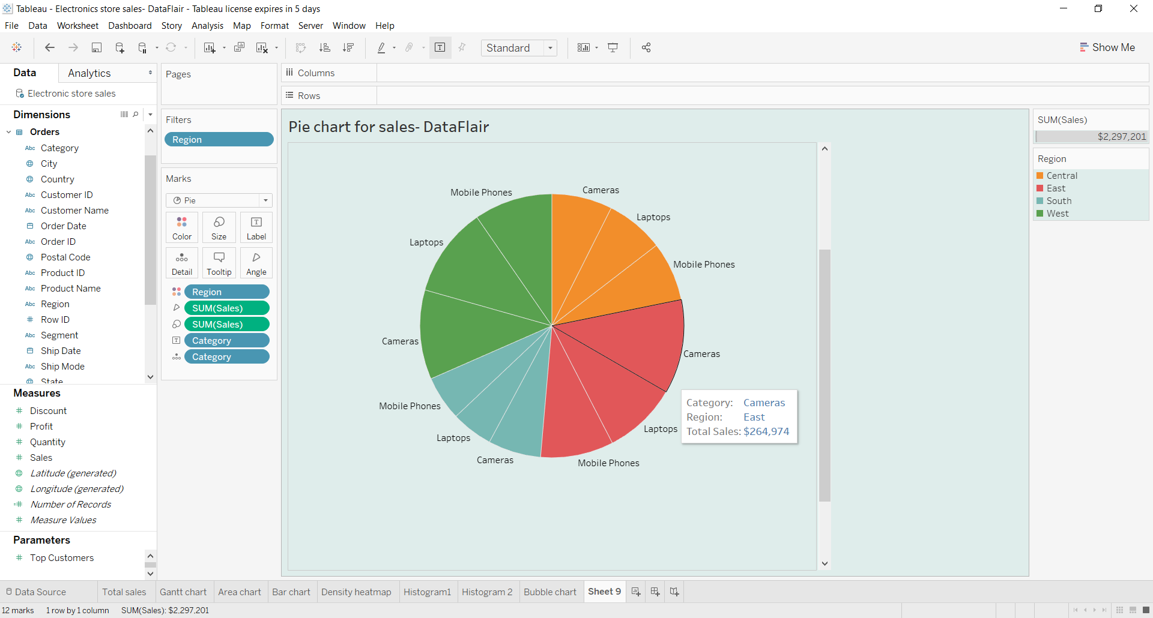Select the Label option in the Marks card

[256, 227]
